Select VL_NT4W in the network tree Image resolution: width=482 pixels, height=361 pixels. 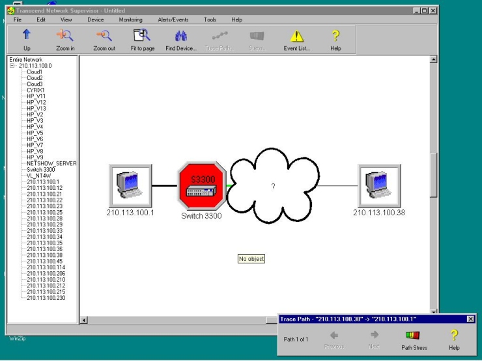click(x=38, y=176)
